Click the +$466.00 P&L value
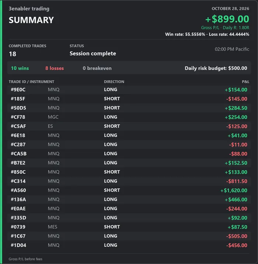Image resolution: width=258 pixels, height=264 pixels. click(x=236, y=200)
